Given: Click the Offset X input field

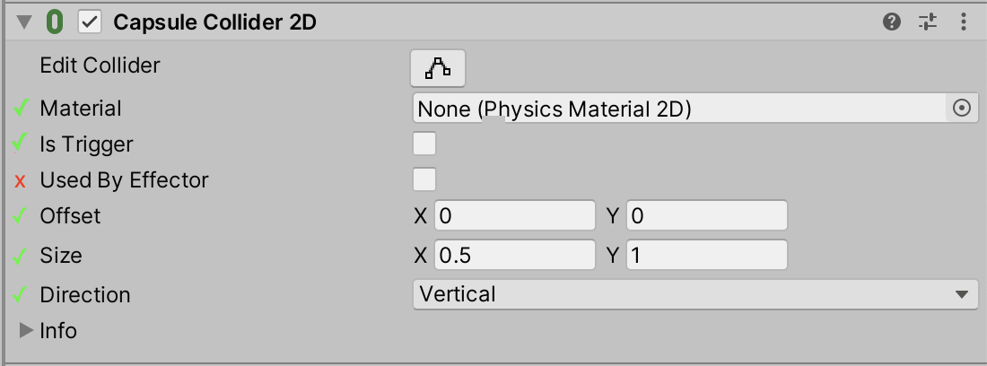Looking at the screenshot, I should [515, 216].
